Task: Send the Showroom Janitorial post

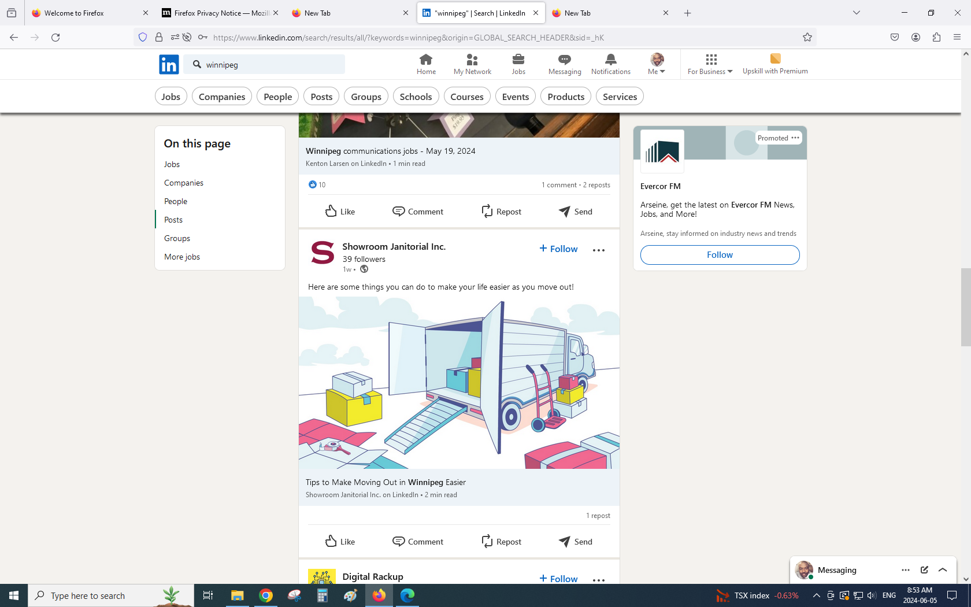Action: point(576,542)
